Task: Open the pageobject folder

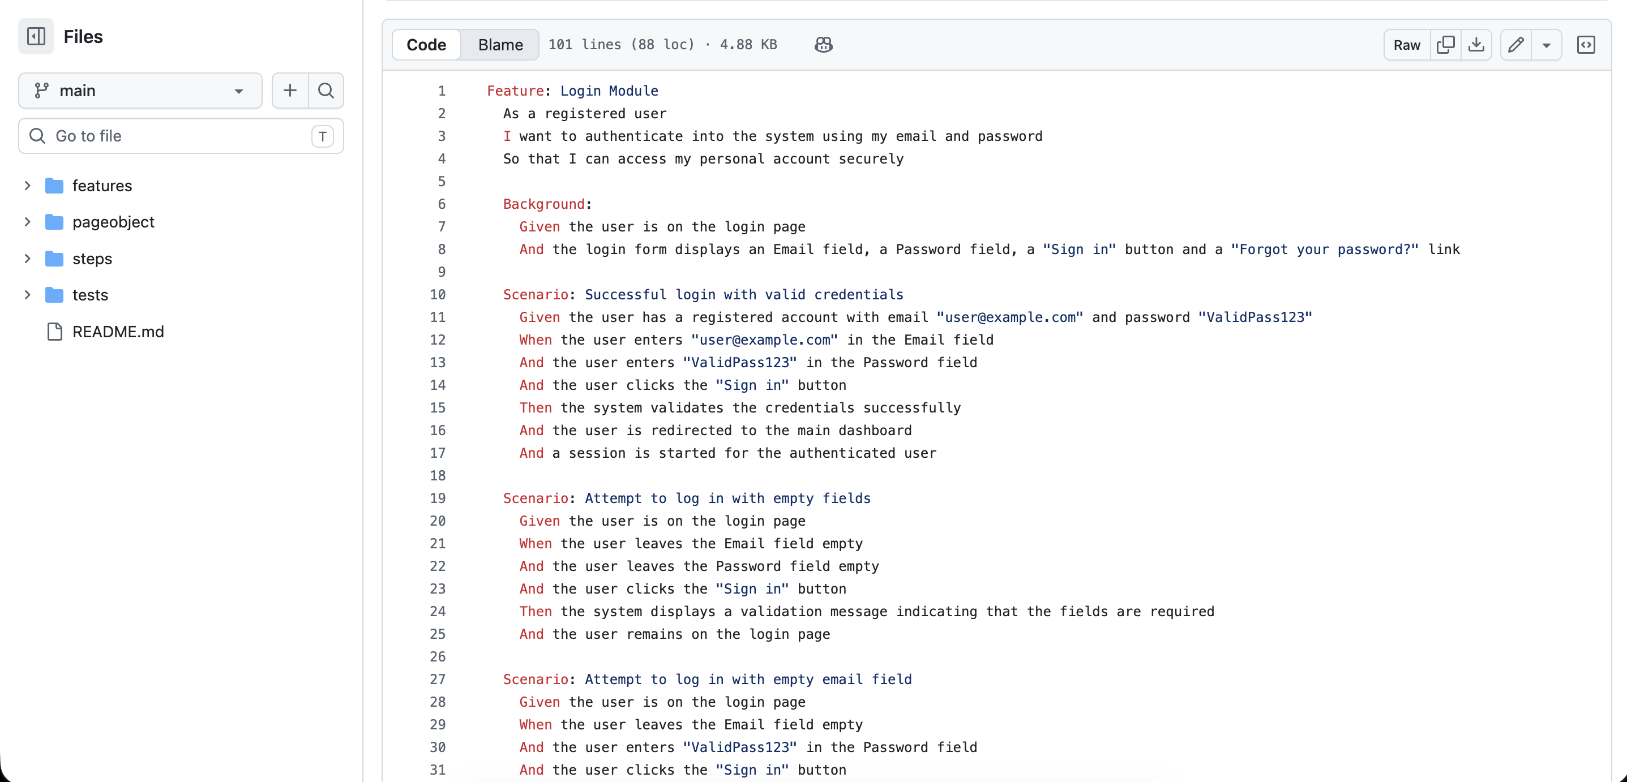Action: coord(113,222)
